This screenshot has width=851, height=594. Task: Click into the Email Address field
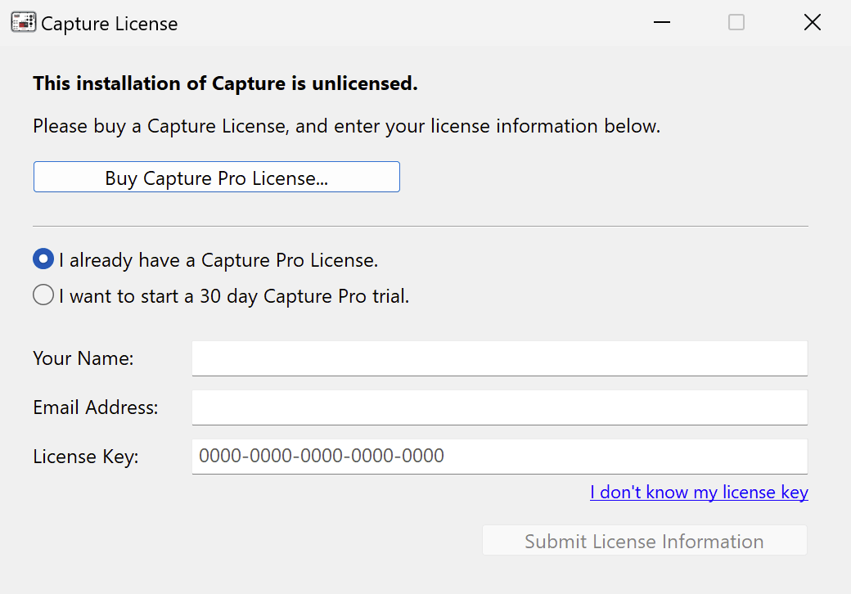click(500, 407)
